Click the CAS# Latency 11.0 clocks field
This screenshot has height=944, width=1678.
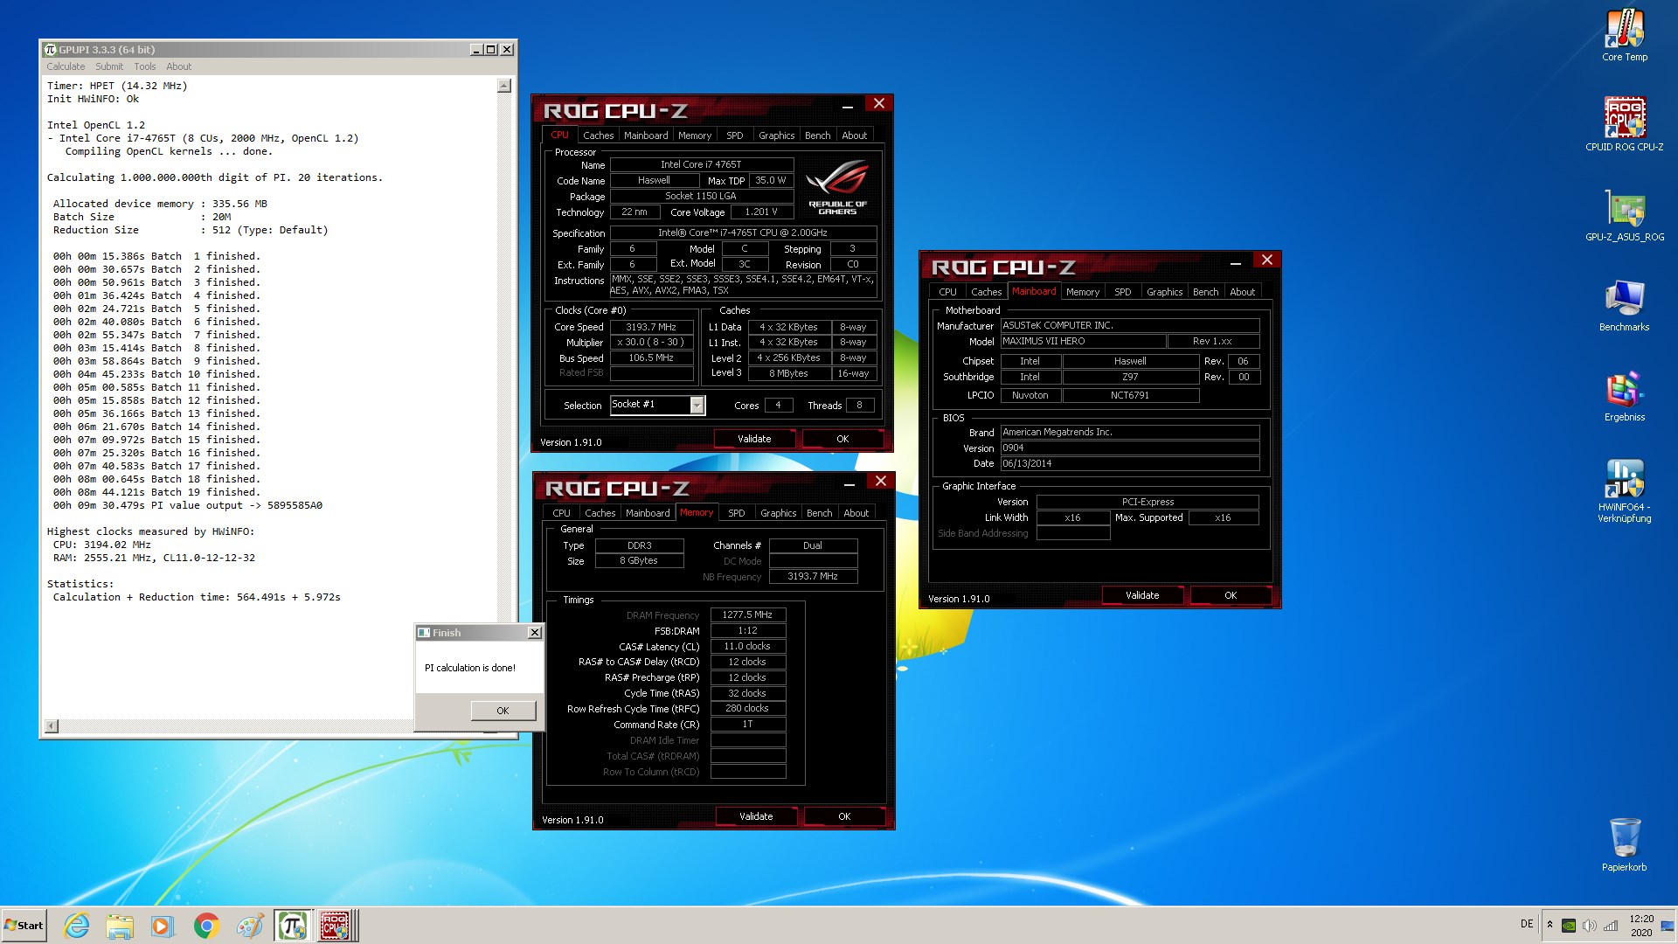747,647
